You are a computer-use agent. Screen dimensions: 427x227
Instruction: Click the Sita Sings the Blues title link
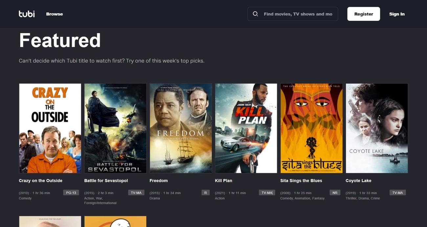click(x=301, y=180)
